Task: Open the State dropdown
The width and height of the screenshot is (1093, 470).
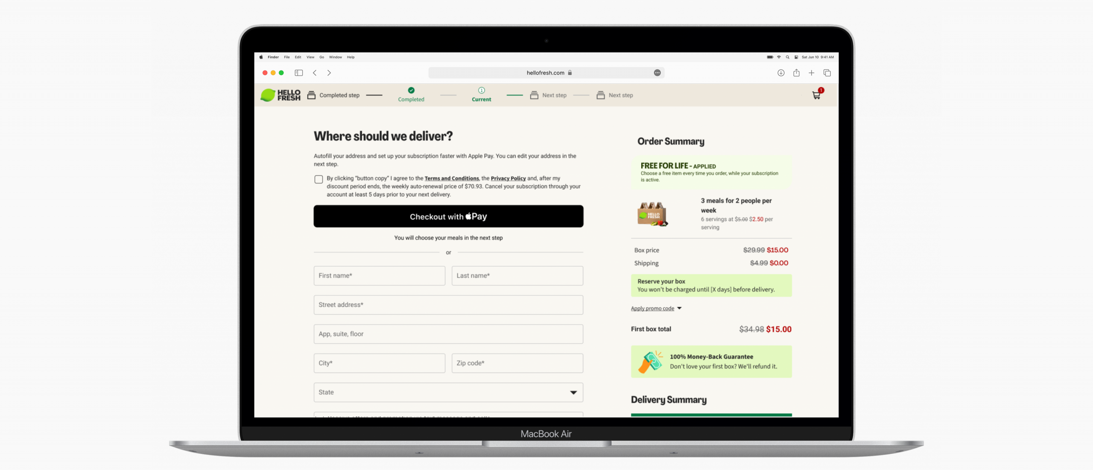Action: [x=448, y=392]
